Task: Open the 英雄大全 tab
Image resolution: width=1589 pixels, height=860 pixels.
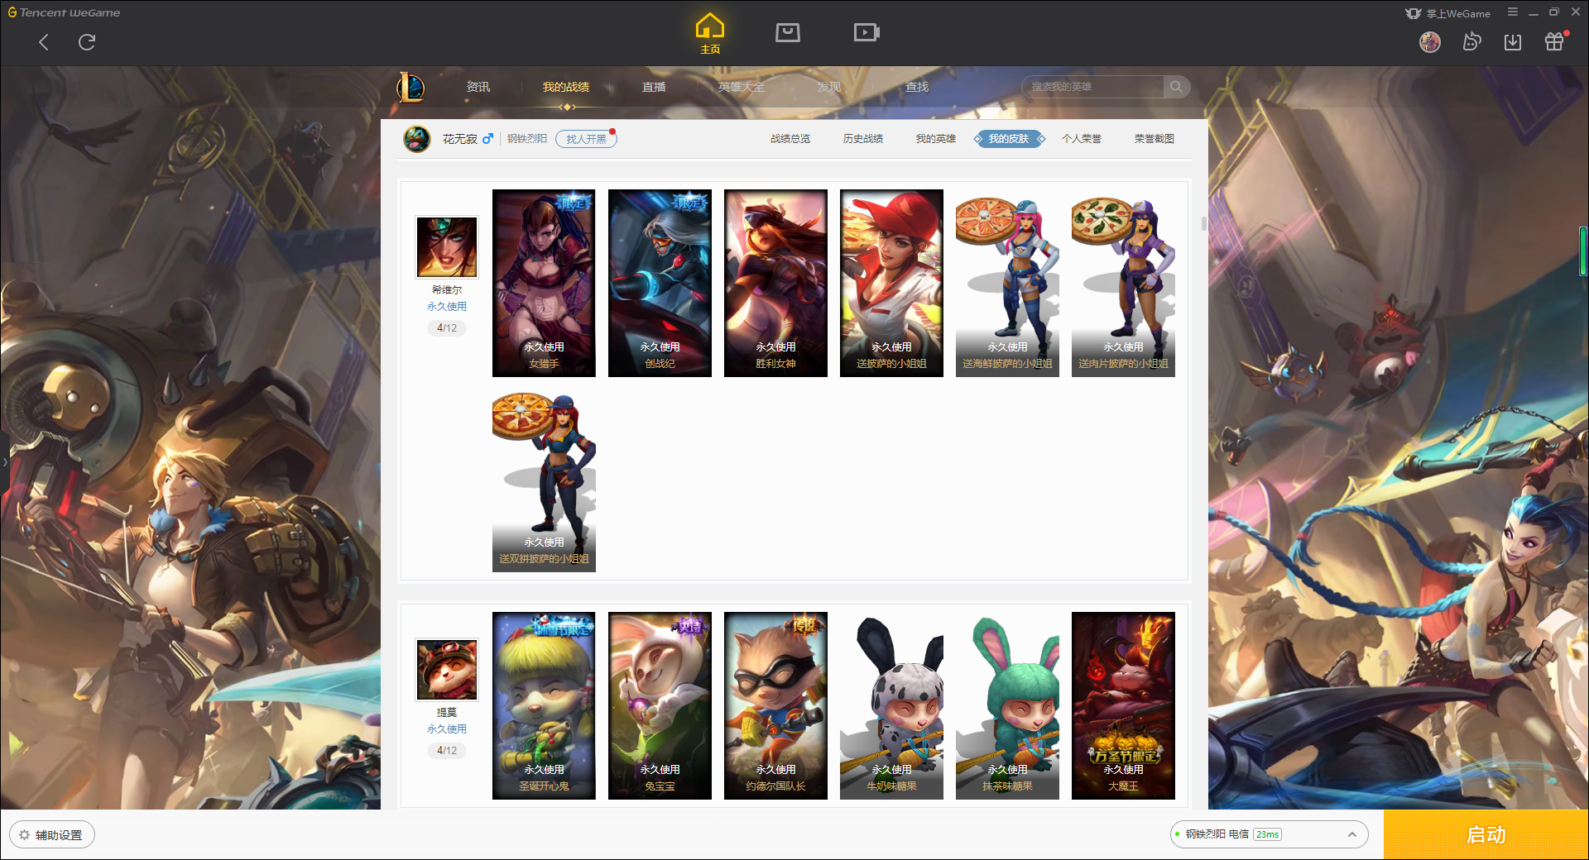Action: (x=742, y=87)
